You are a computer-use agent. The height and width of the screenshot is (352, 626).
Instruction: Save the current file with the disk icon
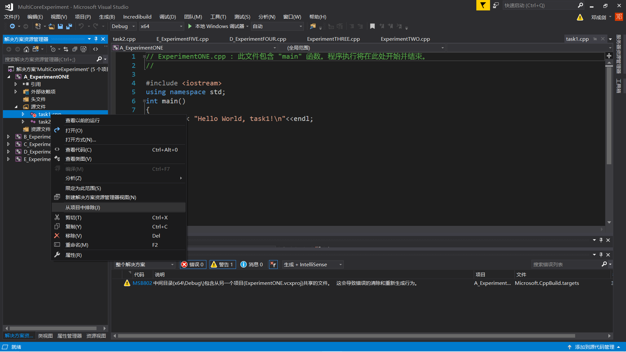pyautogui.click(x=60, y=26)
